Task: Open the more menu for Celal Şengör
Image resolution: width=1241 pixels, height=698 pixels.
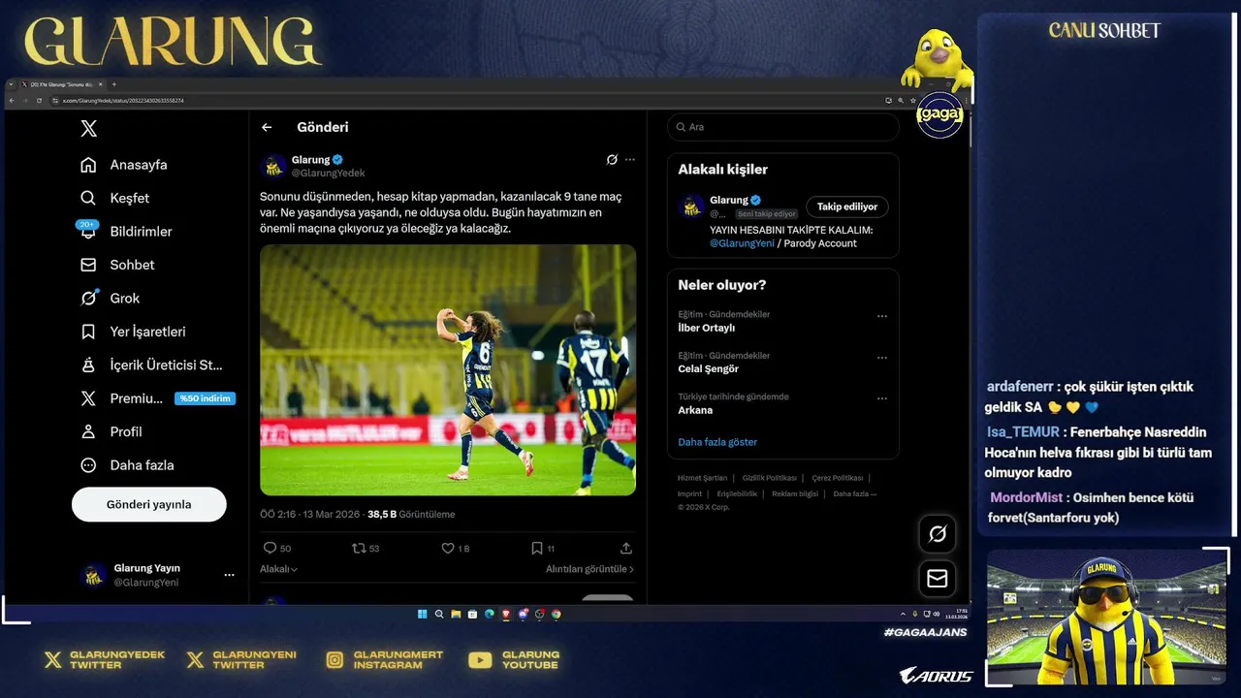Action: click(882, 358)
